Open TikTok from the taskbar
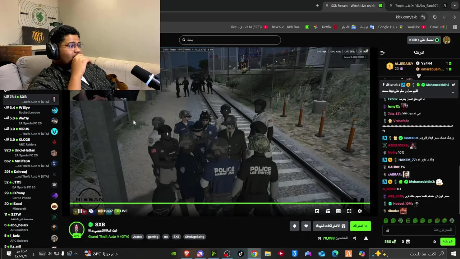The image size is (460, 259). [x=241, y=254]
